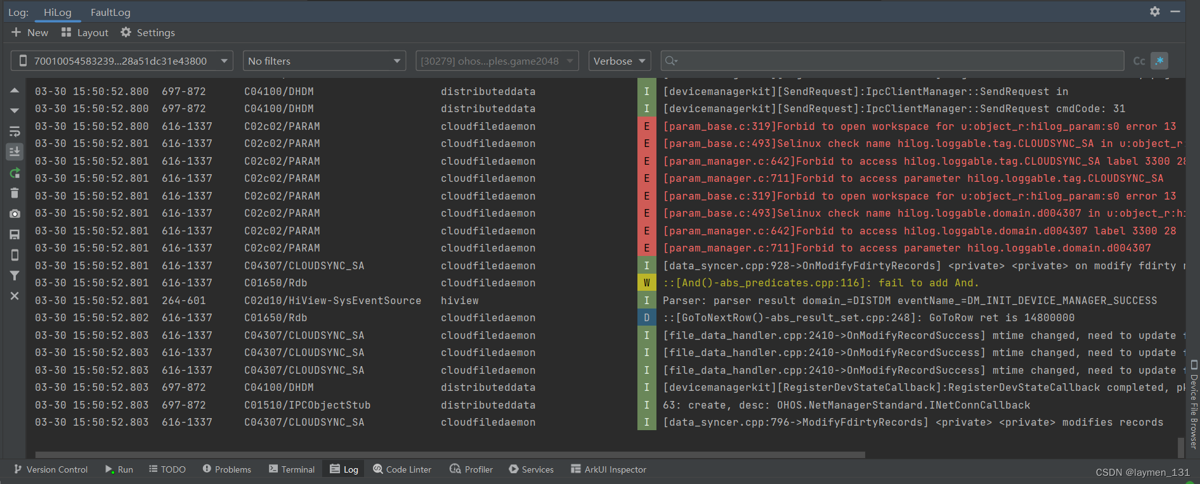Select the RegisterDevStateCallback completed message

[924, 388]
